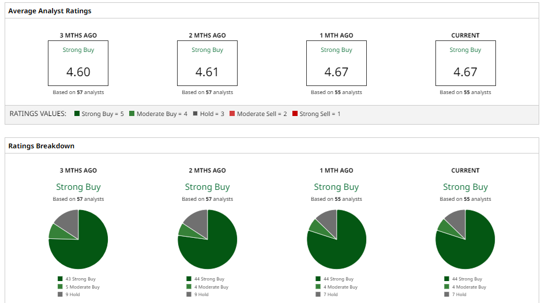Select the 2 MTHS AGO pie chart
This screenshot has width=560, height=303.
pyautogui.click(x=208, y=239)
